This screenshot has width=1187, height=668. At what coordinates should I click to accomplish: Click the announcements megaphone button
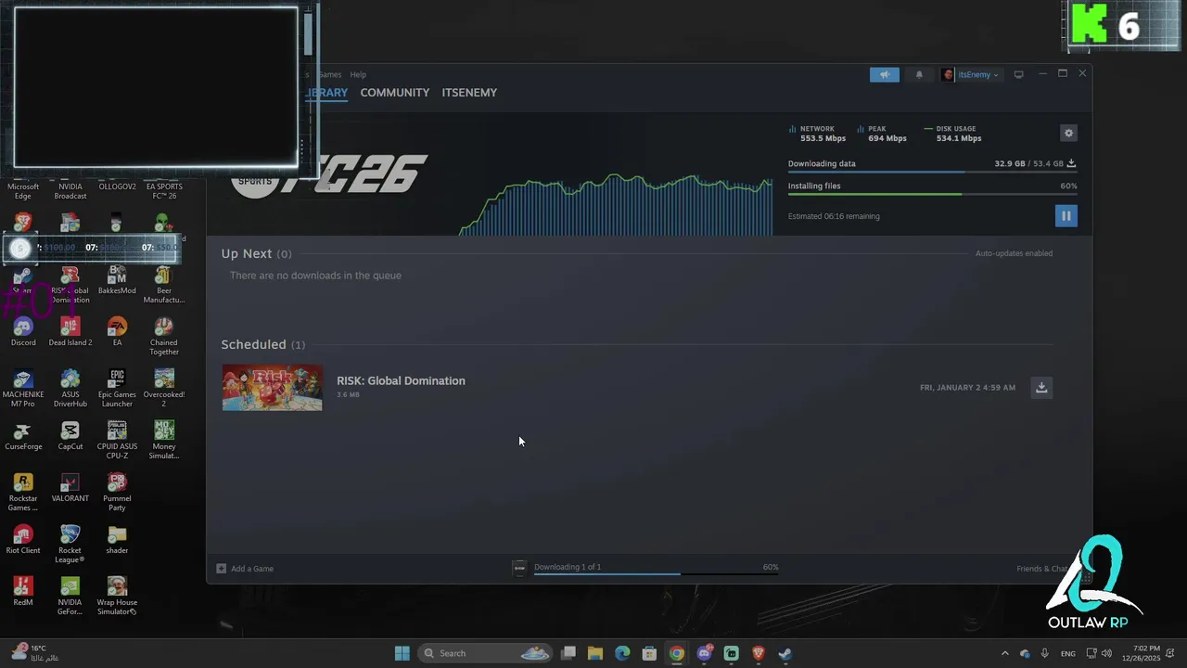coord(885,75)
